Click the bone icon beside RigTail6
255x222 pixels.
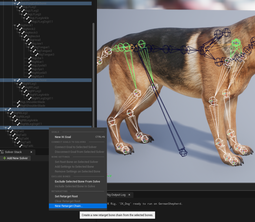pyautogui.click(x=21, y=146)
